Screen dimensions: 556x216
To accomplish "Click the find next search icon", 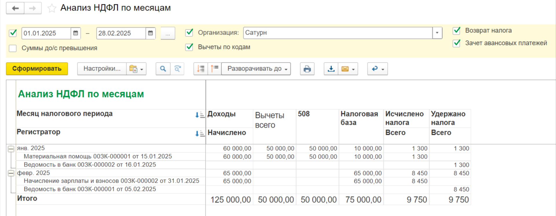I will [177, 69].
